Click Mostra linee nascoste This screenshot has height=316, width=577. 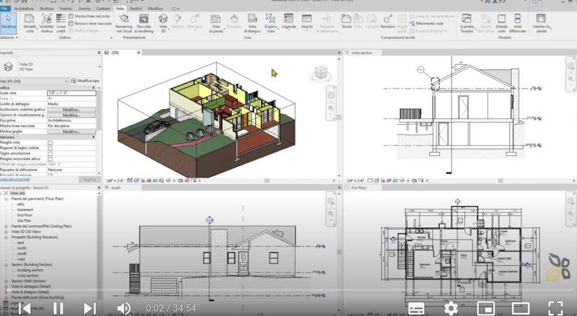click(x=89, y=16)
